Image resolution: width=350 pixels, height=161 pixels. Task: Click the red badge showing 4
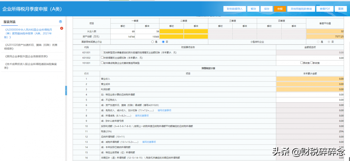click(62, 28)
